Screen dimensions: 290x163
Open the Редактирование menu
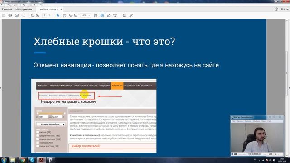pyautogui.click(x=14, y=5)
